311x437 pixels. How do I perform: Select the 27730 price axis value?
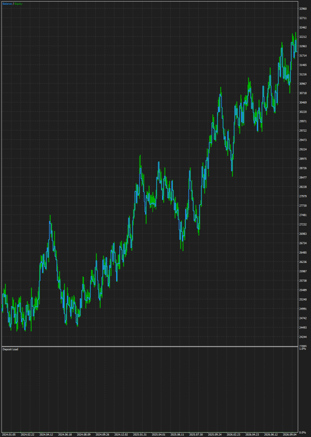303,206
